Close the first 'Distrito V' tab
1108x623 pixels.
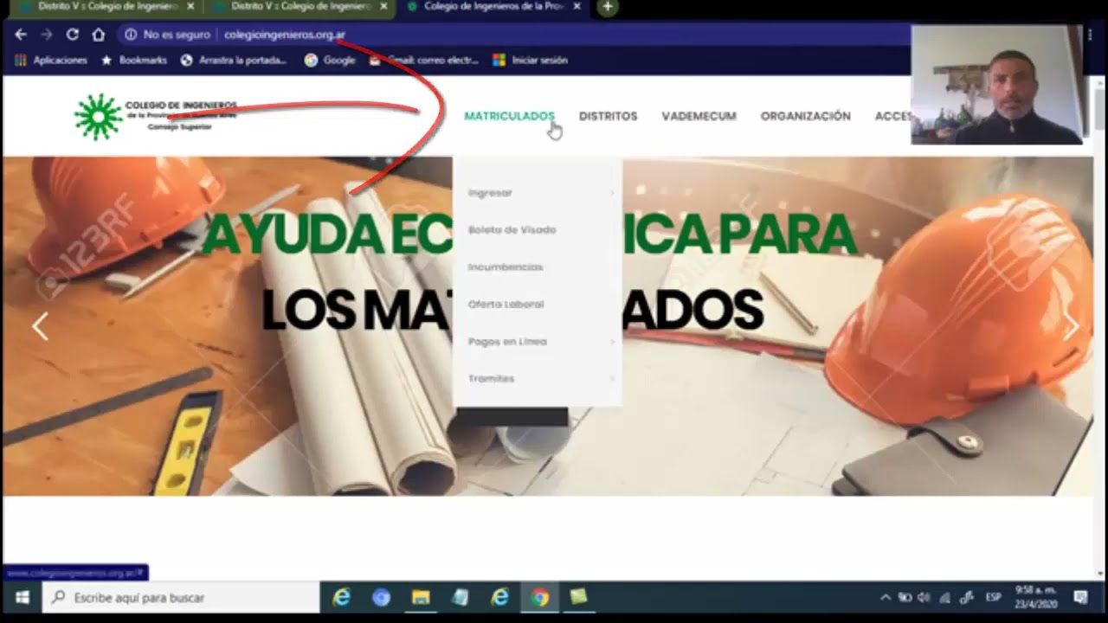[x=190, y=7]
